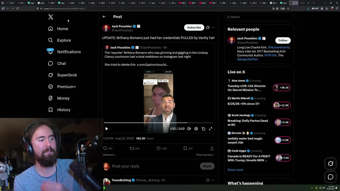Open the browser workspaces icon at far left
Image resolution: width=340 pixels, height=191 pixels.
coord(3,3)
